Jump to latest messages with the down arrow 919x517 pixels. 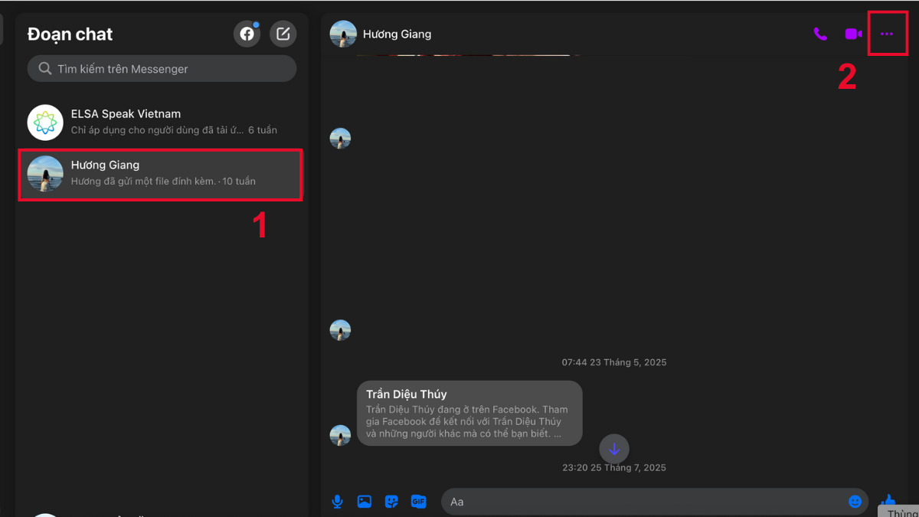[x=614, y=449]
